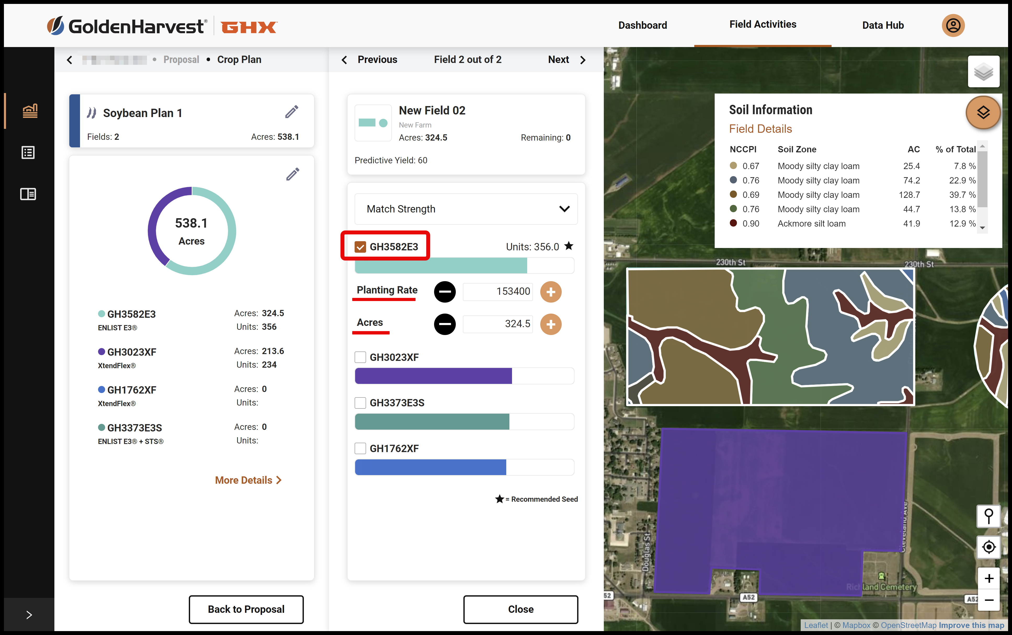Image resolution: width=1012 pixels, height=635 pixels.
Task: Center map on my location
Action: [988, 547]
